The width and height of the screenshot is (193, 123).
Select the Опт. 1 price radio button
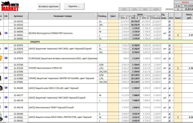tap(124, 16)
